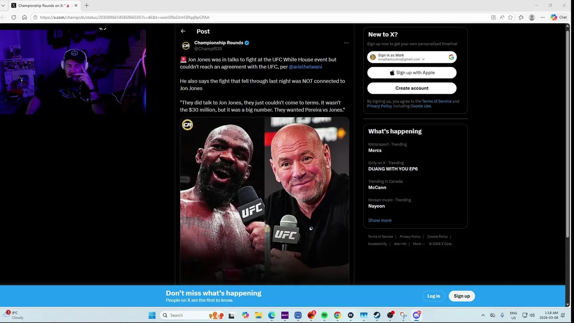Image resolution: width=574 pixels, height=323 pixels.
Task: Open the @ChampRDS handle
Action: [208, 48]
